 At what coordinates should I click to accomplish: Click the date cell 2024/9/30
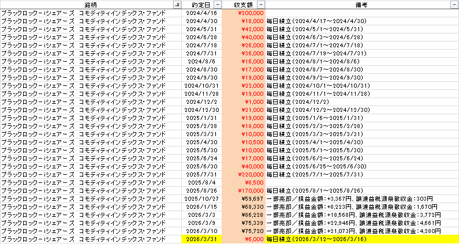[x=201, y=77]
